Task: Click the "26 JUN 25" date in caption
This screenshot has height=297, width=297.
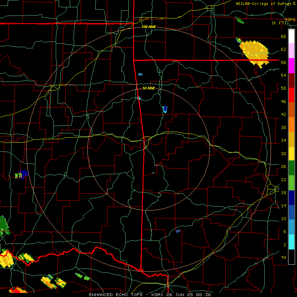Action: point(180,295)
